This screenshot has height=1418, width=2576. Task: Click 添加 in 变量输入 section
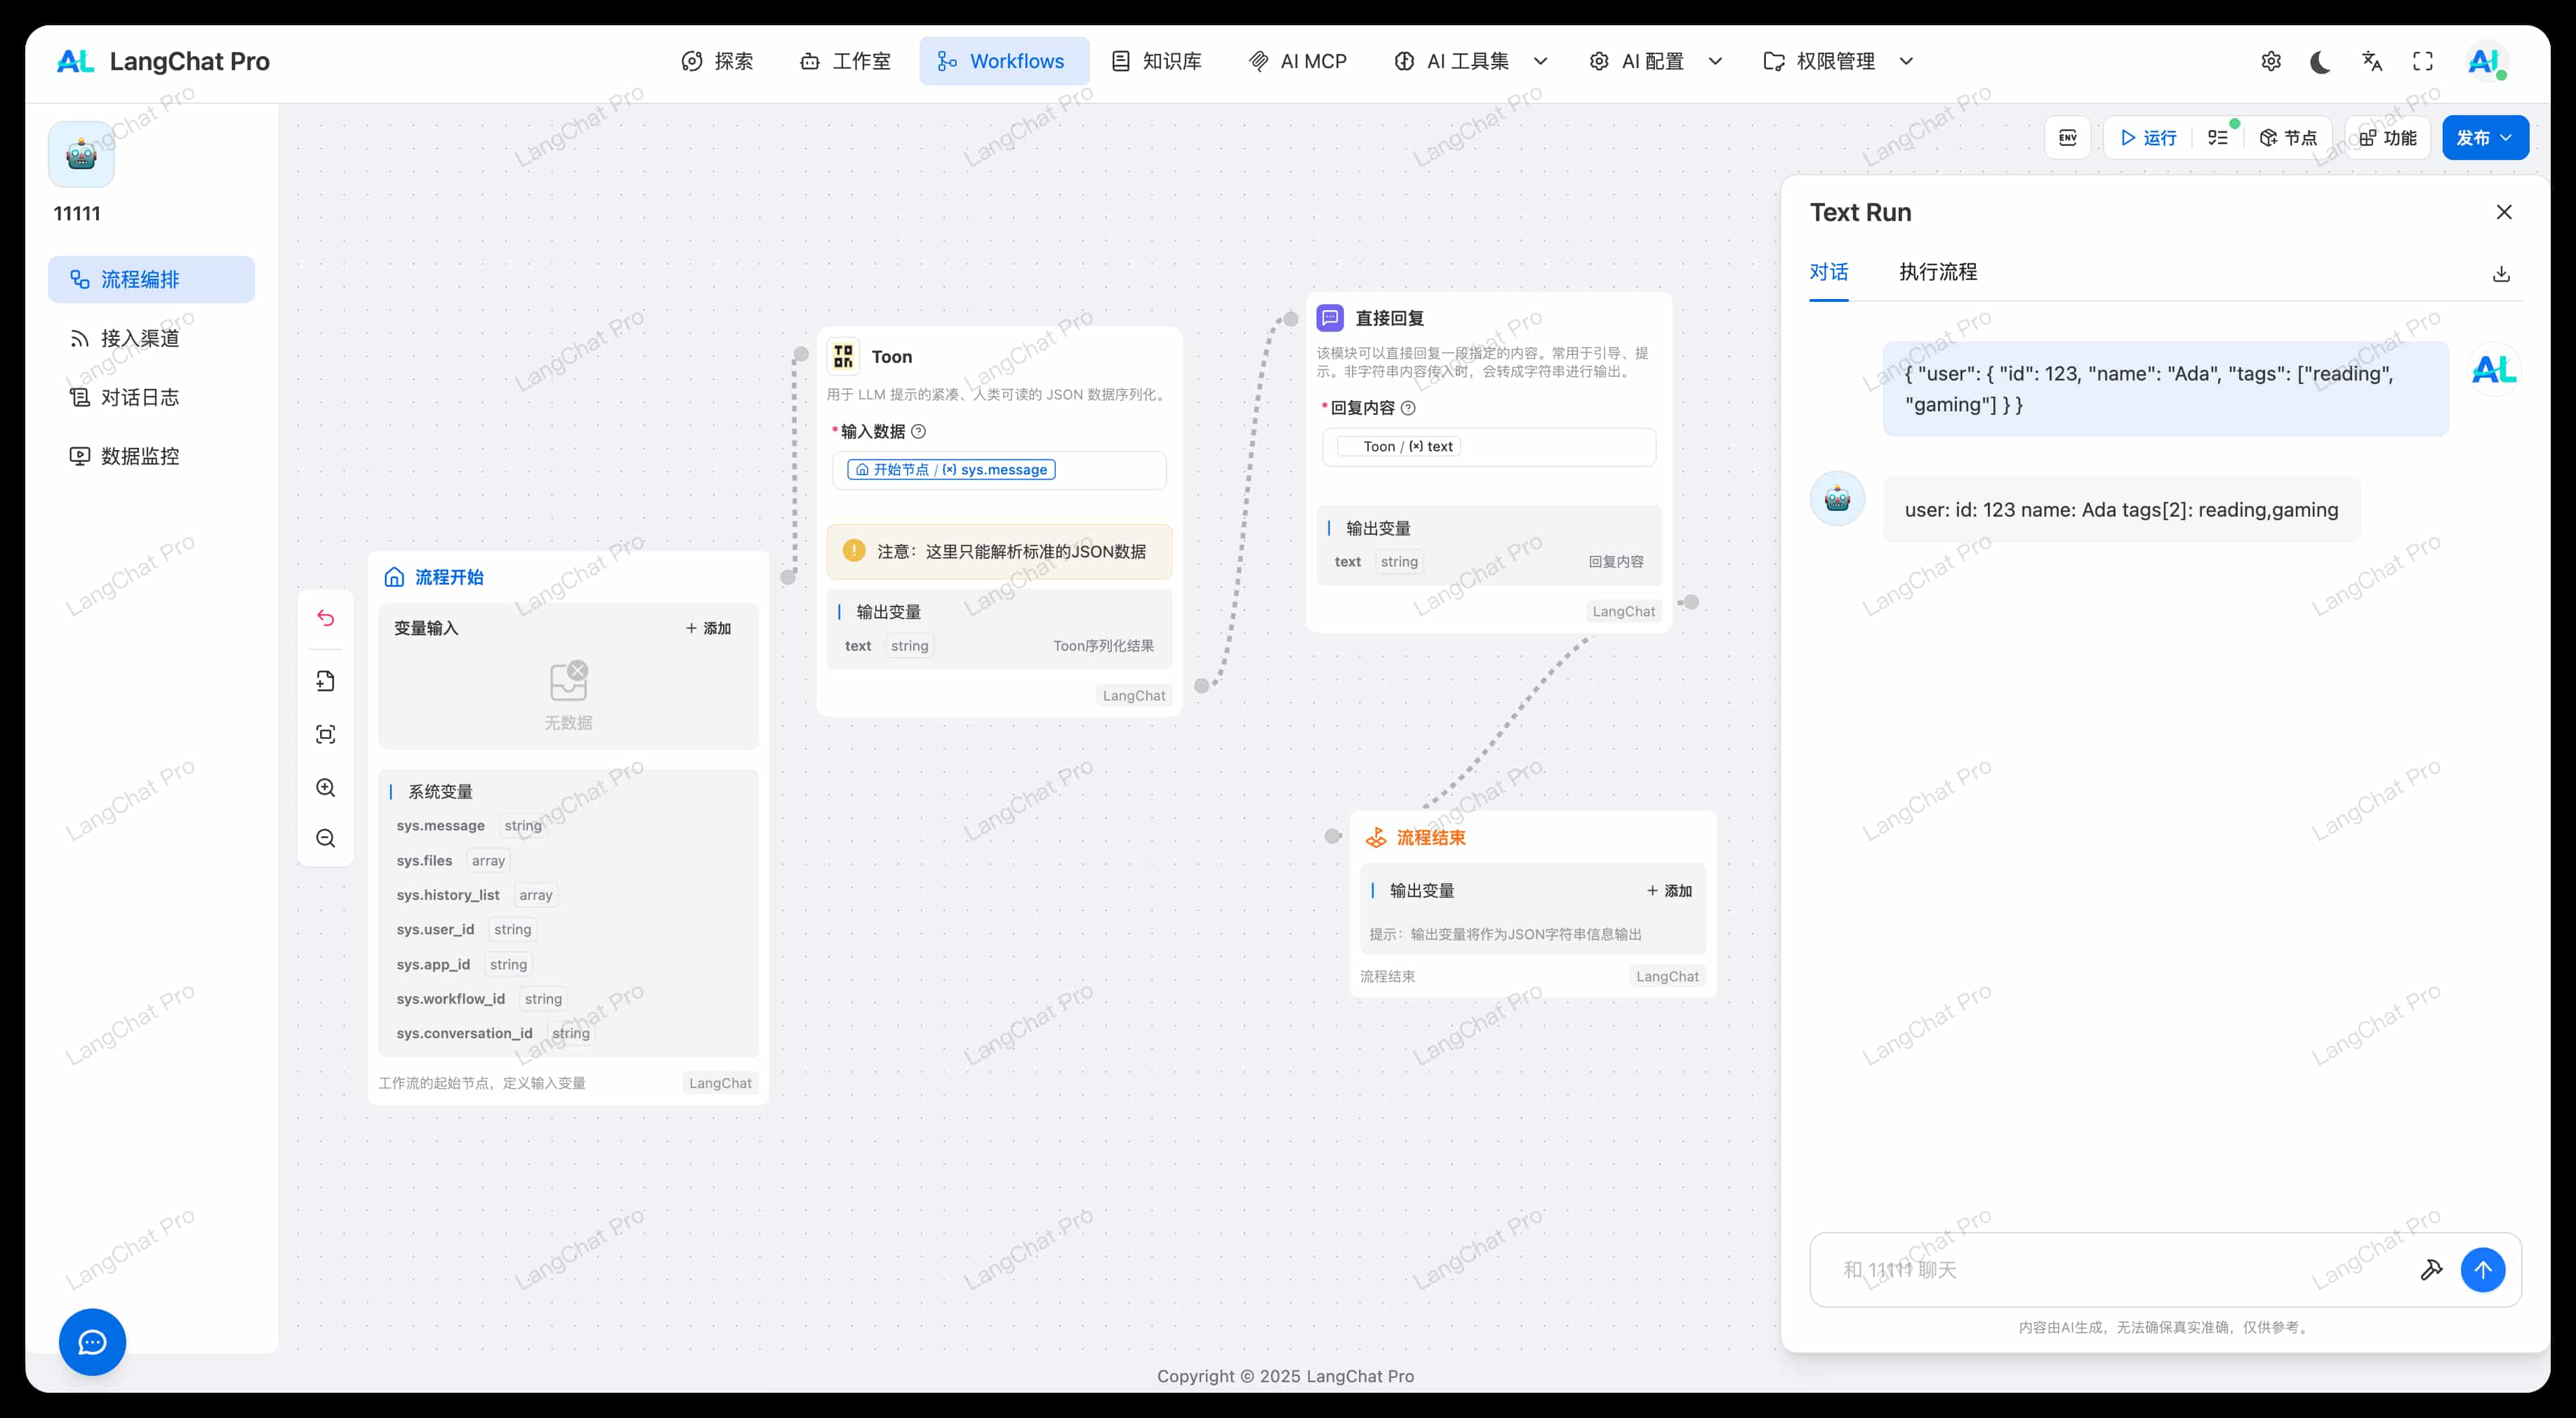[x=708, y=628]
